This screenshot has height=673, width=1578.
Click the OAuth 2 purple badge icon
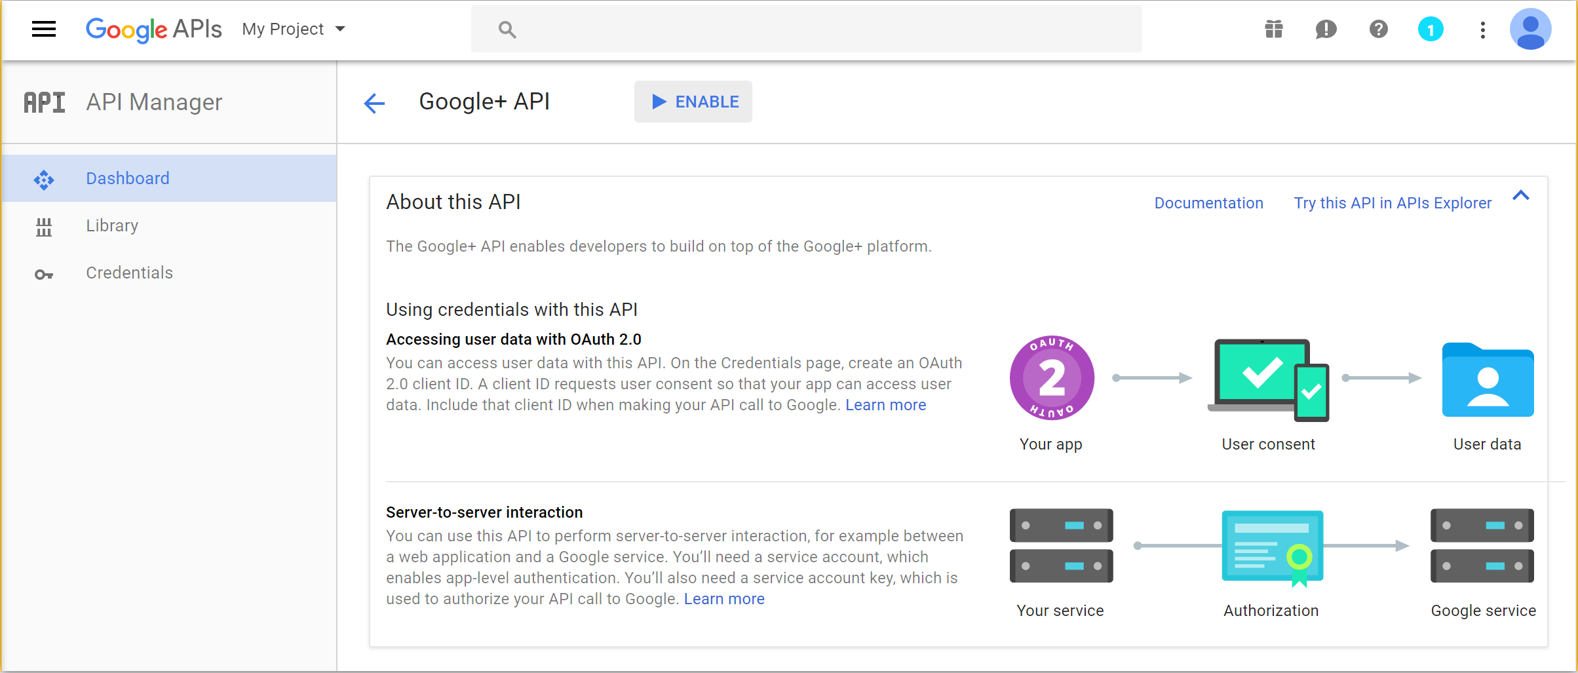coord(1052,378)
